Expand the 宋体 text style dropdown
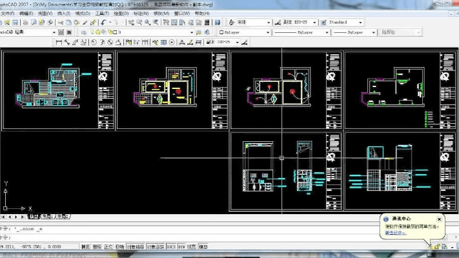459x258 pixels. 269,22
